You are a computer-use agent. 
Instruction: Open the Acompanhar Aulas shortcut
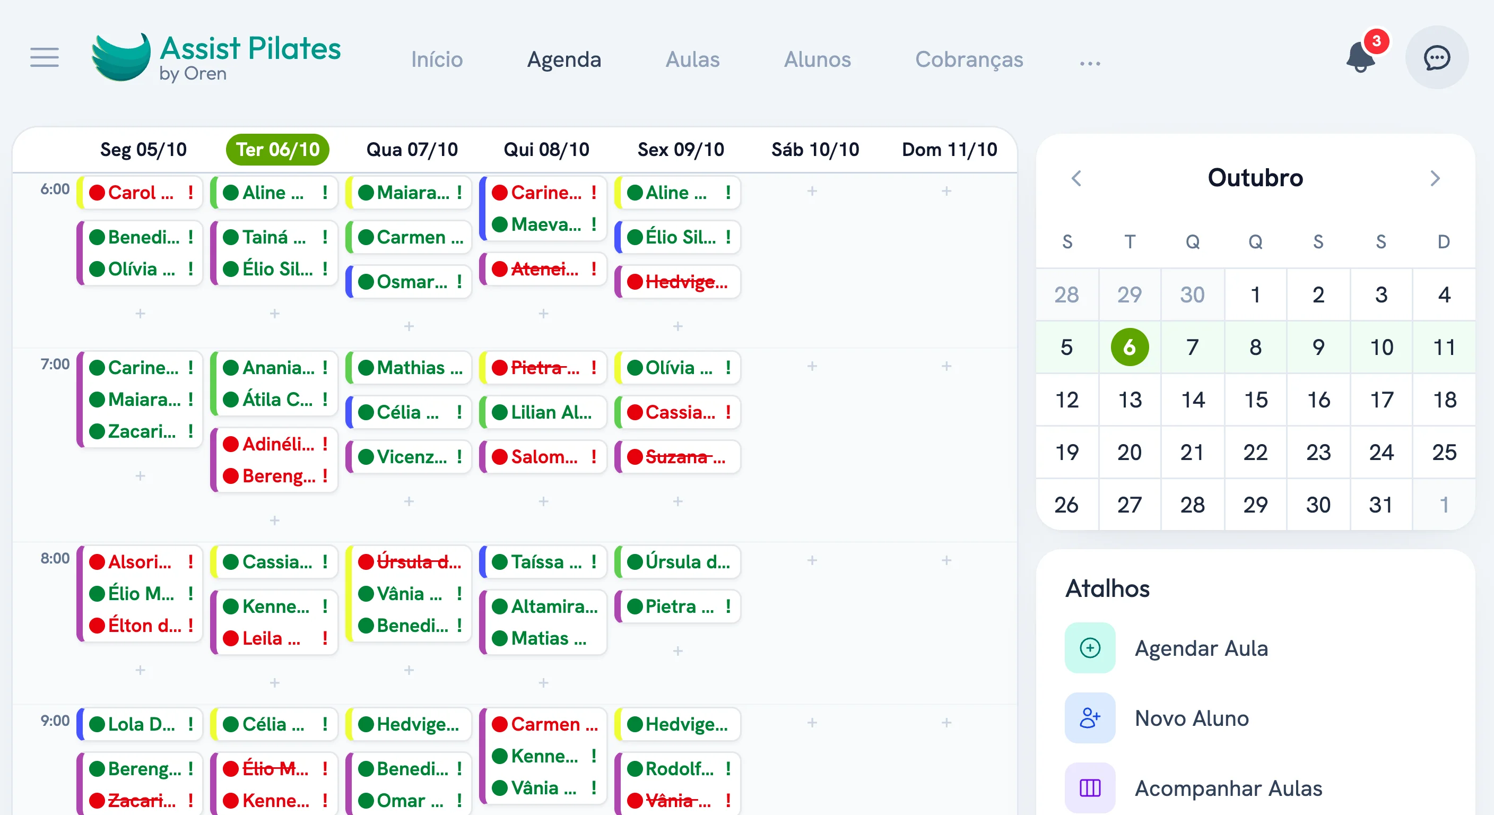click(x=1194, y=788)
